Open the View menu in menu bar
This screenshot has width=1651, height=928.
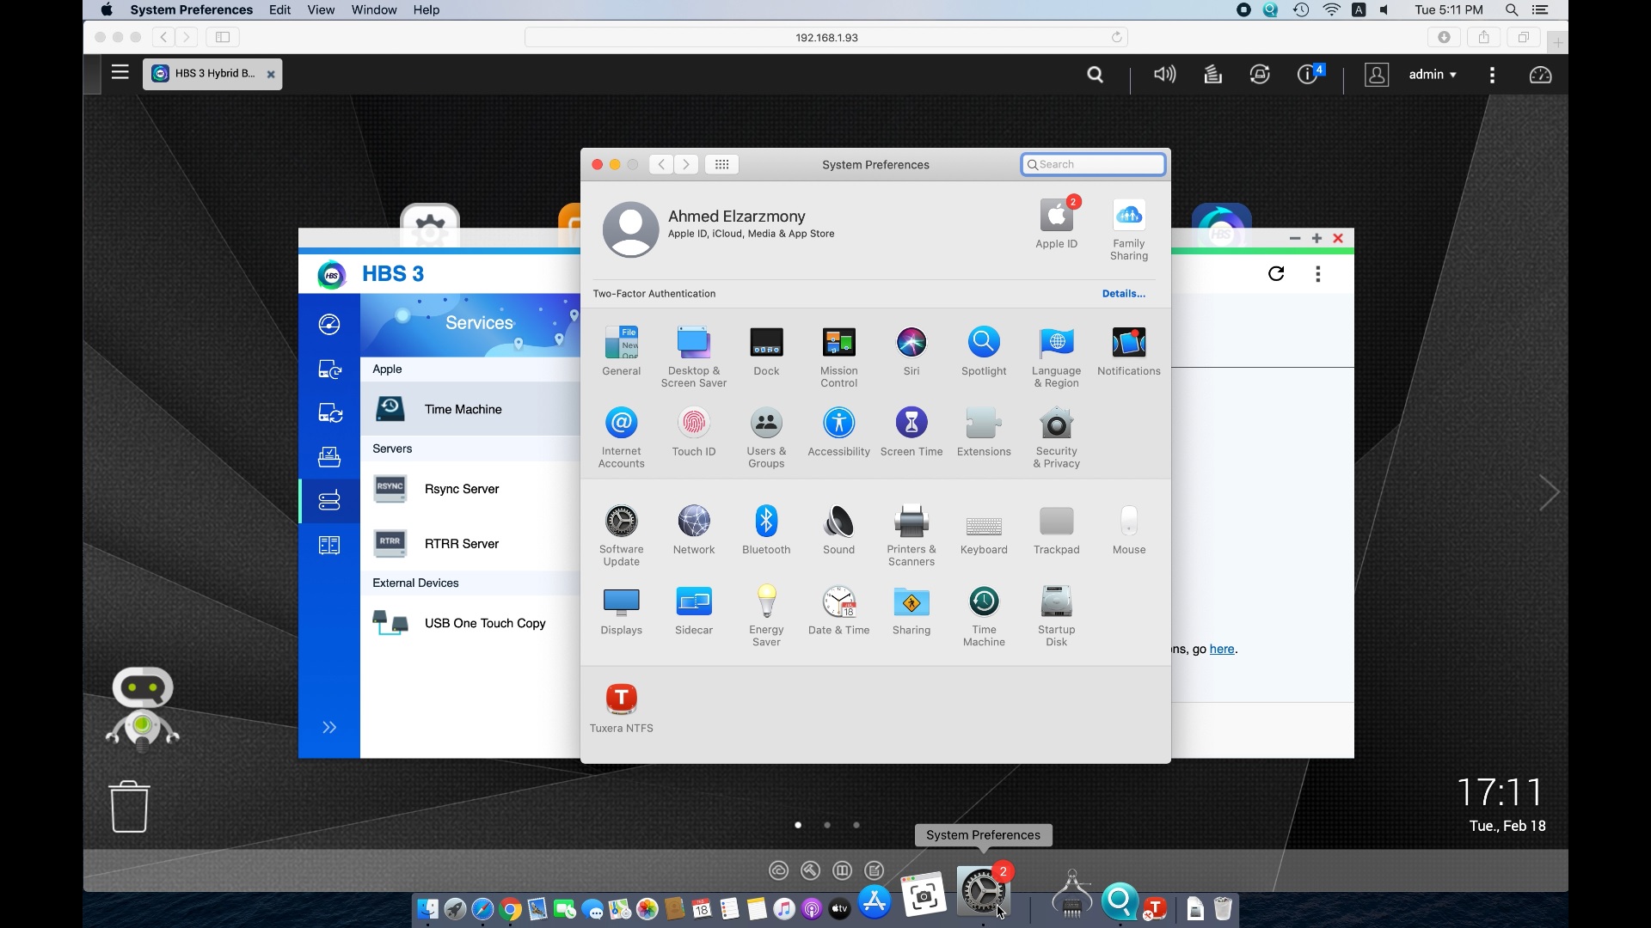tap(321, 10)
